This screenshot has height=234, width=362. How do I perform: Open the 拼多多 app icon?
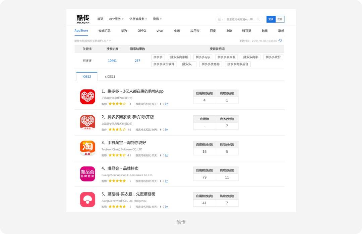[x=87, y=97]
